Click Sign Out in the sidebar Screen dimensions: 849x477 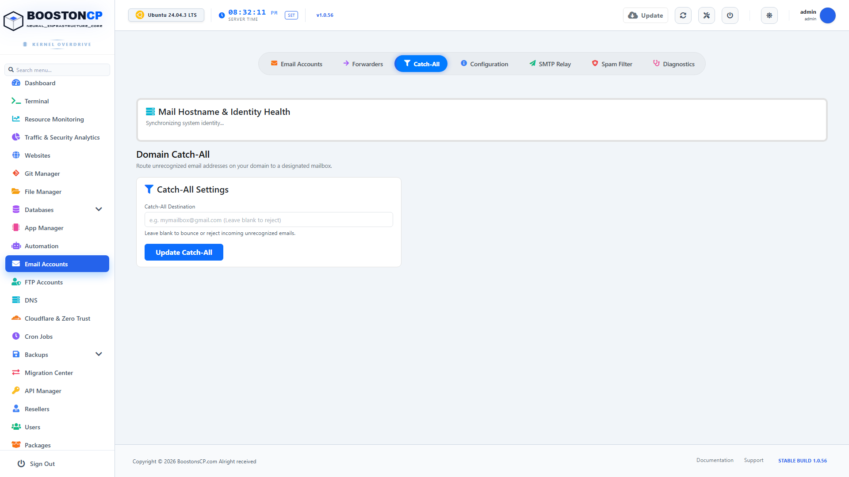click(36, 464)
